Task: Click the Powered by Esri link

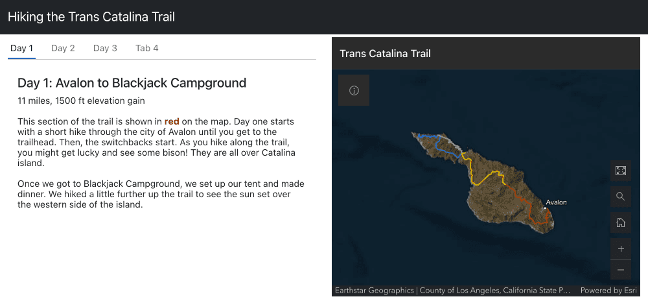Action: pyautogui.click(x=608, y=291)
